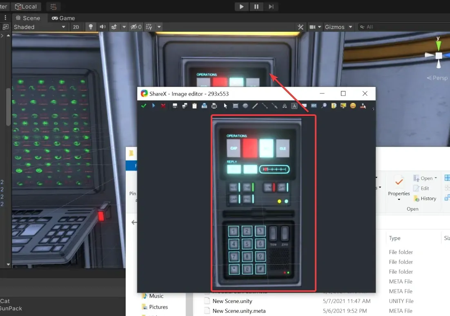Click the Pause button in Unity
The width and height of the screenshot is (450, 316).
(256, 7)
